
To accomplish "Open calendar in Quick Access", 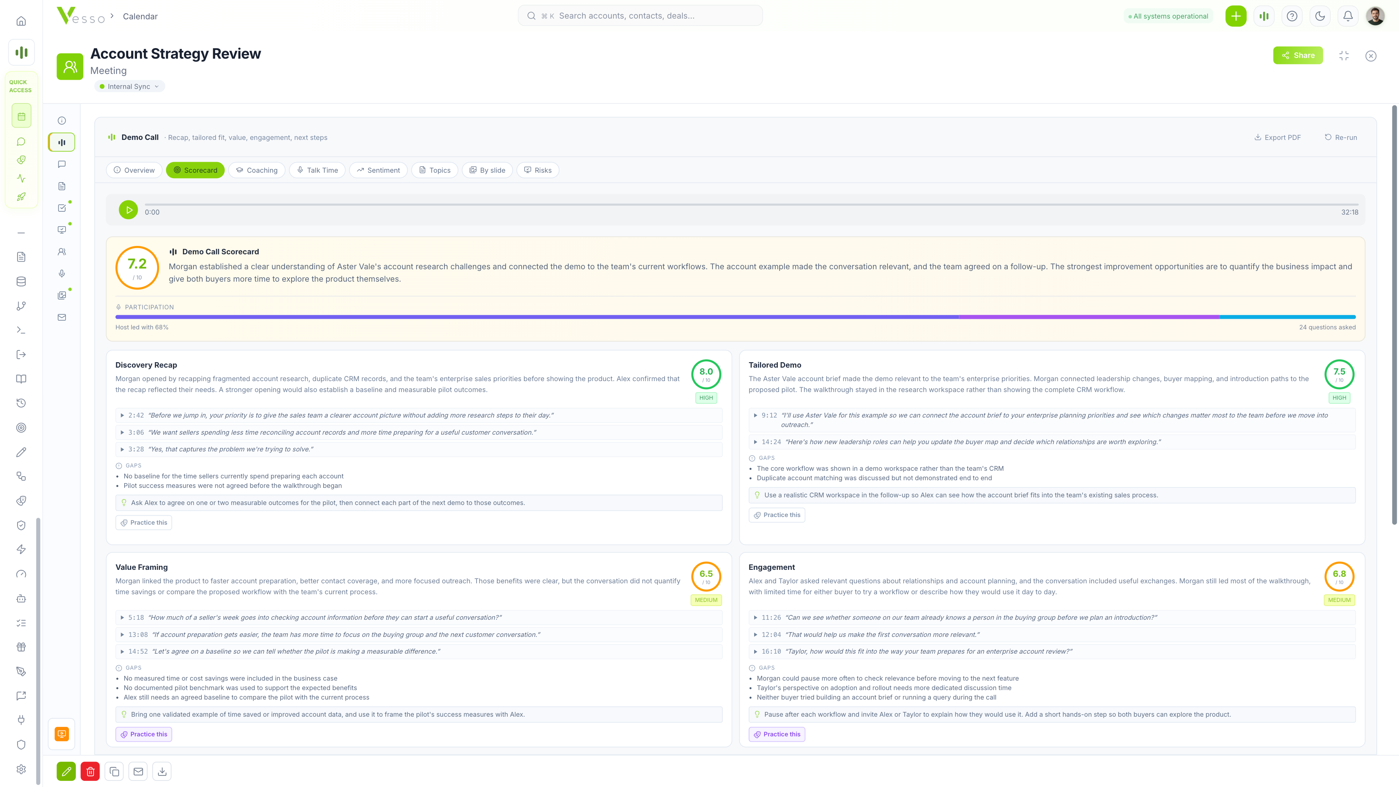I will coord(21,116).
